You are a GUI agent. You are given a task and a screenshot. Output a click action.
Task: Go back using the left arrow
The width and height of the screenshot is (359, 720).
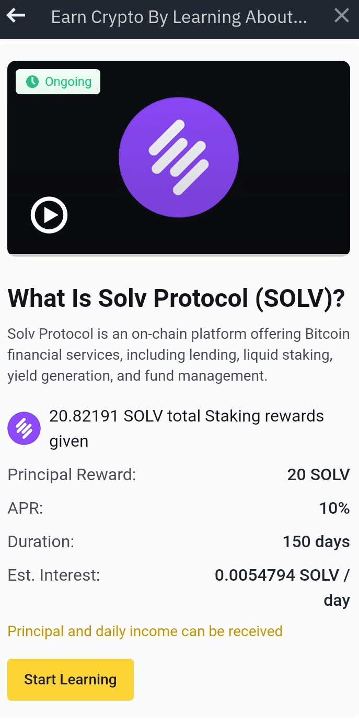click(x=16, y=16)
